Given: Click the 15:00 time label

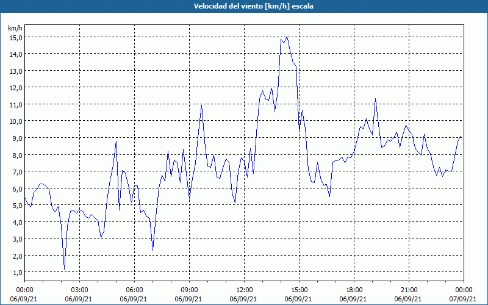Looking at the screenshot, I should (x=299, y=290).
